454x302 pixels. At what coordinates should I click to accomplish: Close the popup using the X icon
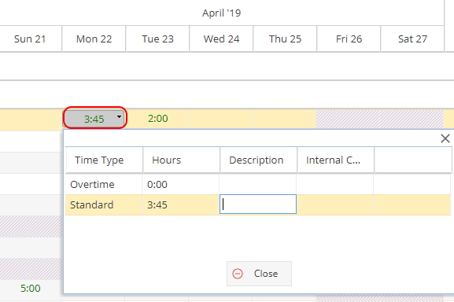tap(445, 138)
